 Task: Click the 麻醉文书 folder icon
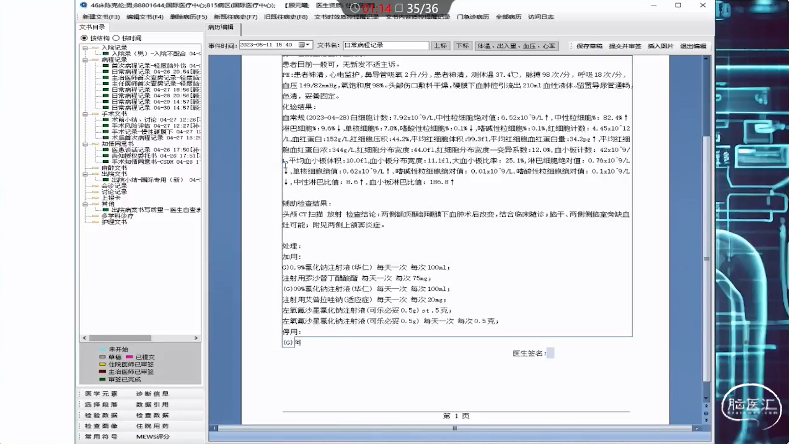(x=95, y=168)
